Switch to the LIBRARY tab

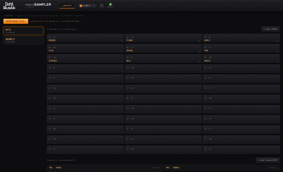point(67,6)
